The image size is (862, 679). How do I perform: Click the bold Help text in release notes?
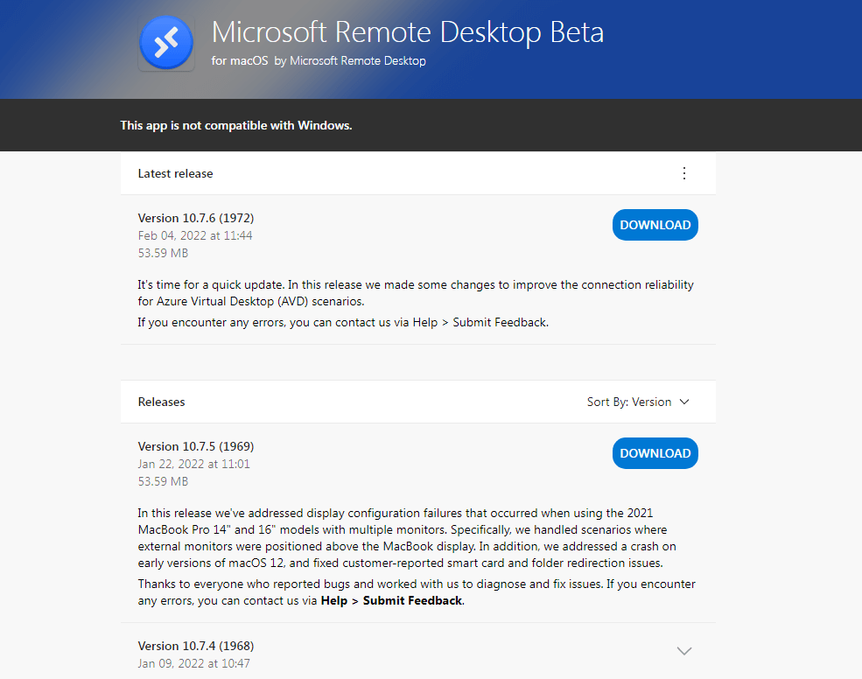(x=333, y=600)
